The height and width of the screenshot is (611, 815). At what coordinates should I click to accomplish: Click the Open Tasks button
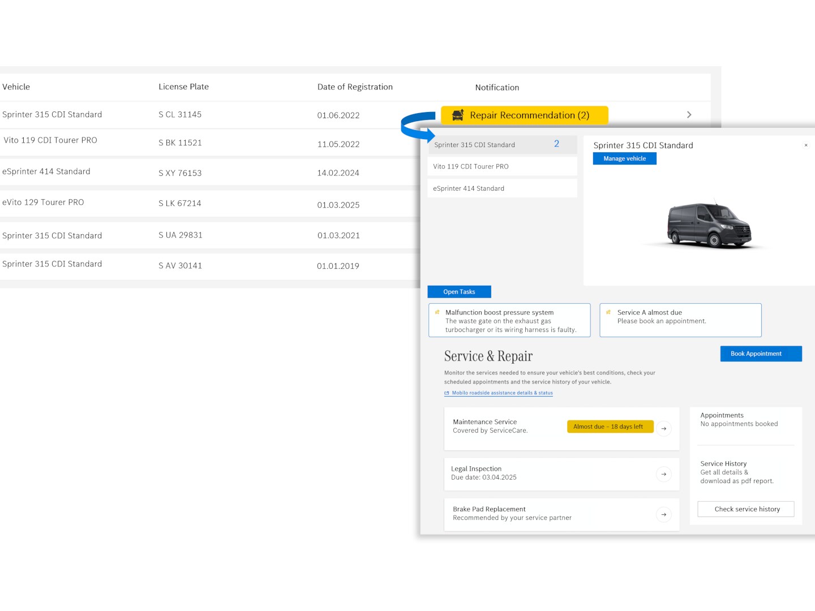[459, 291]
